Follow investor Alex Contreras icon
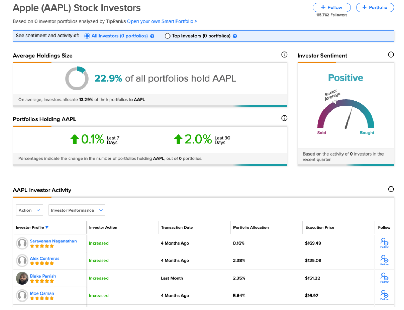This screenshot has width=404, height=310. (384, 260)
